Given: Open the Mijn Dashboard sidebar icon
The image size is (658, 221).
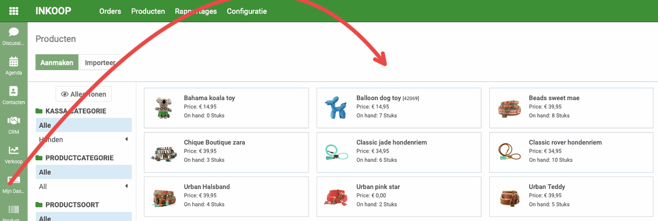Looking at the screenshot, I should tap(14, 184).
